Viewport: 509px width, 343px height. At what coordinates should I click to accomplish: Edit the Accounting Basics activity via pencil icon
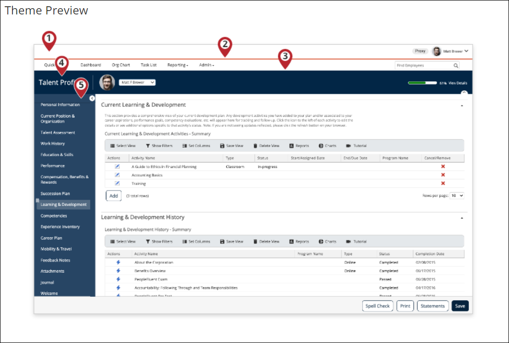pos(116,175)
